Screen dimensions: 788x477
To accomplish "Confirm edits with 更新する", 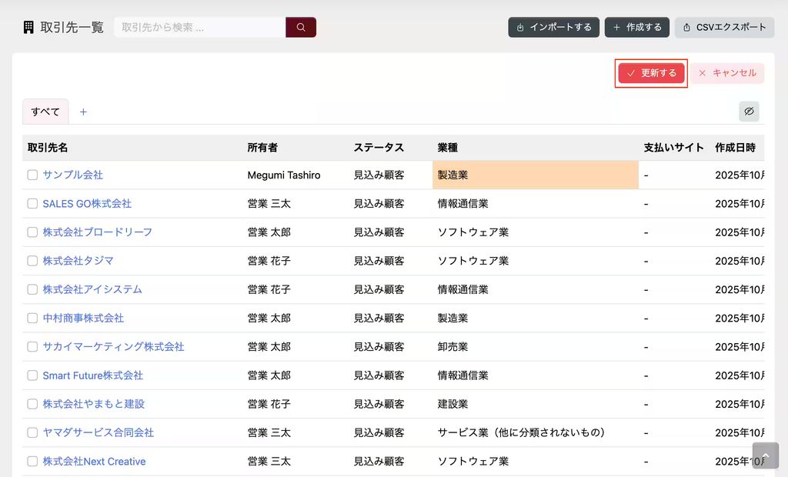I will (x=651, y=73).
